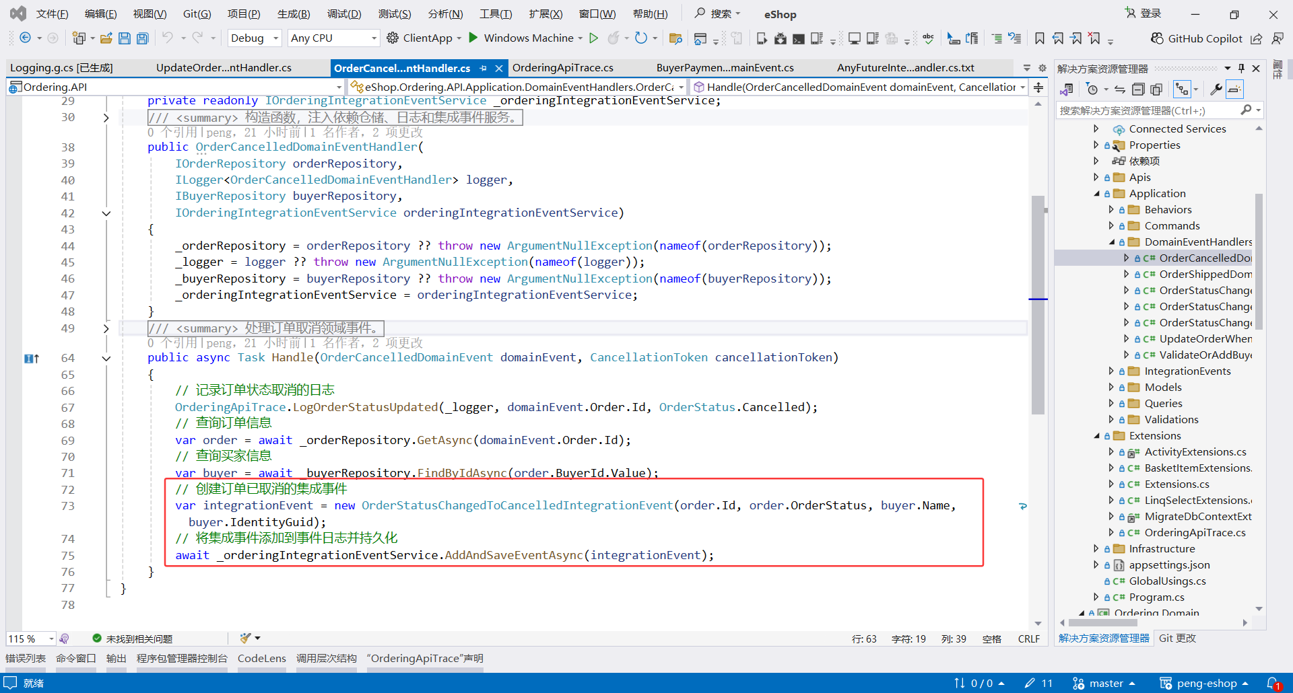Screen dimensions: 1293x693
Task: Clear all bookmarks with the red-X bookmark icon
Action: click(x=1095, y=38)
